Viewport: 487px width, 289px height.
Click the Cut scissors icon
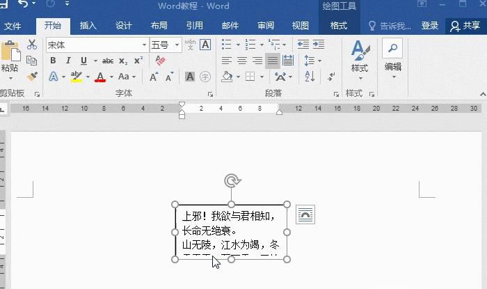point(32,45)
